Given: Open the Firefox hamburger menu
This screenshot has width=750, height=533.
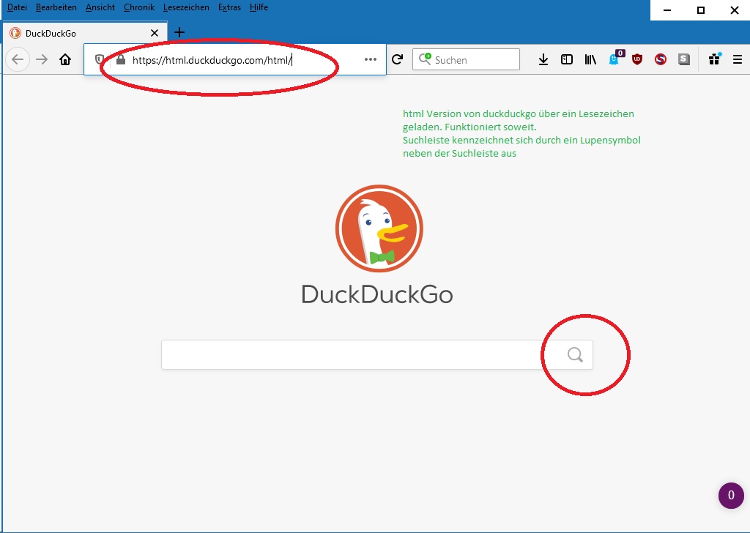Looking at the screenshot, I should tap(738, 59).
